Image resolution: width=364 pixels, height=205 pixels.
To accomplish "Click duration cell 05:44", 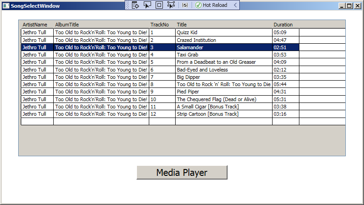I will click(x=286, y=84).
